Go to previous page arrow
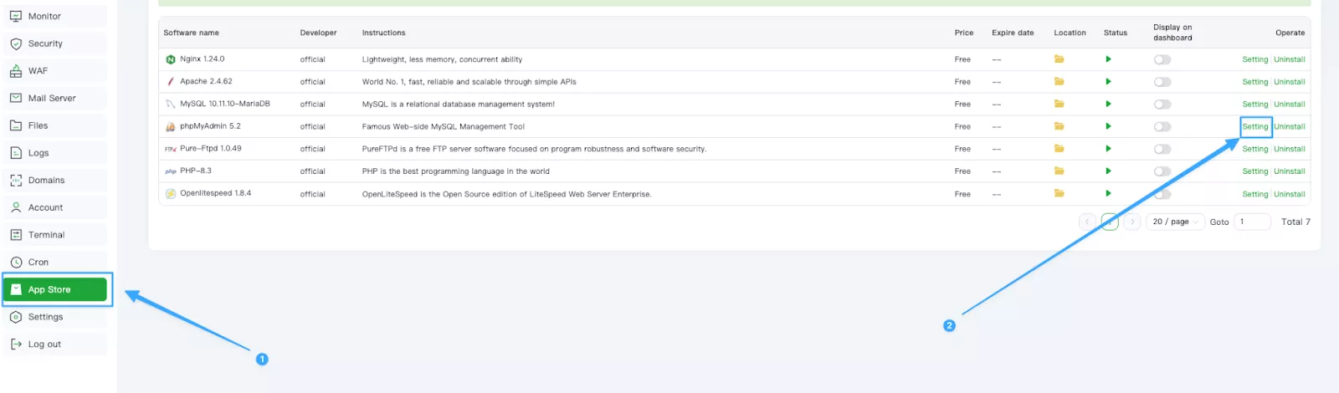The width and height of the screenshot is (1339, 393). [x=1087, y=222]
